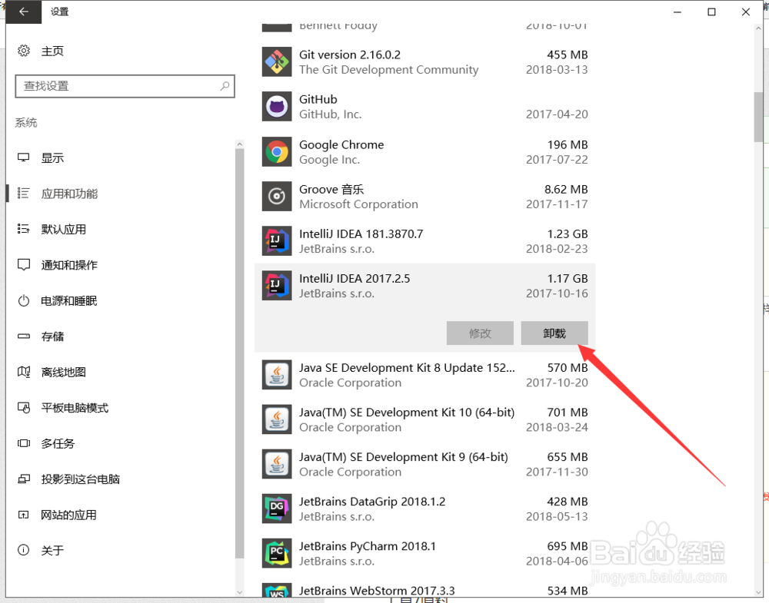Click the sidebar scrollbar up arrow
This screenshot has width=769, height=603.
tap(239, 144)
